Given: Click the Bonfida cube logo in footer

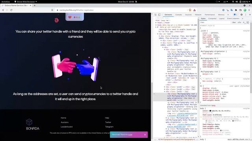Looking at the screenshot, I should (x=29, y=122).
